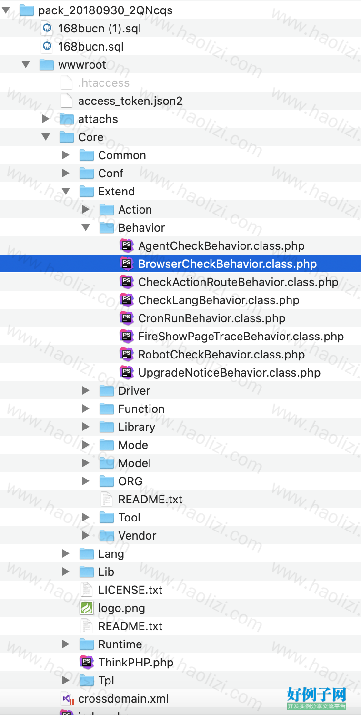361x715 pixels.
Task: Click the Core folder icon
Action: tap(67, 137)
